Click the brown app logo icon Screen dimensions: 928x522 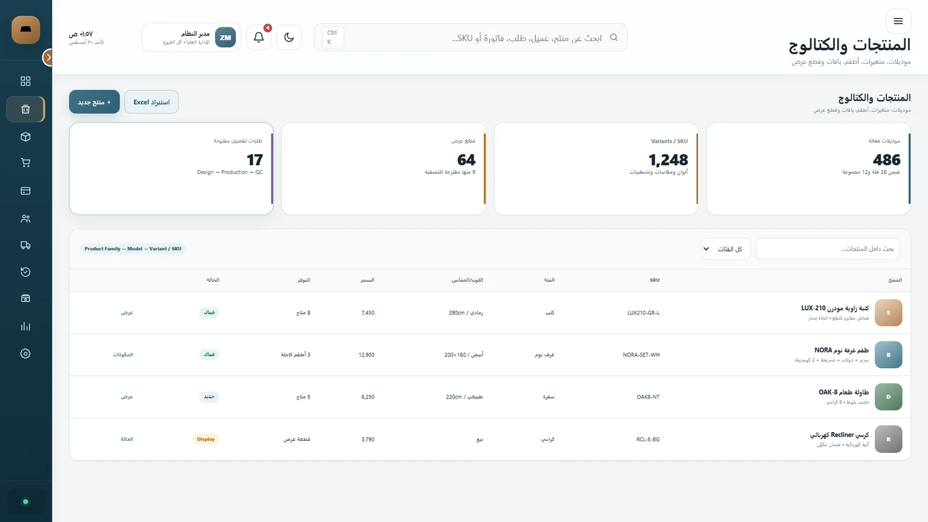pyautogui.click(x=26, y=30)
